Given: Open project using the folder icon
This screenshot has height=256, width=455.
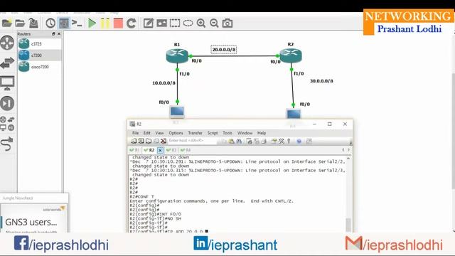Looking at the screenshot, I should (x=20, y=23).
